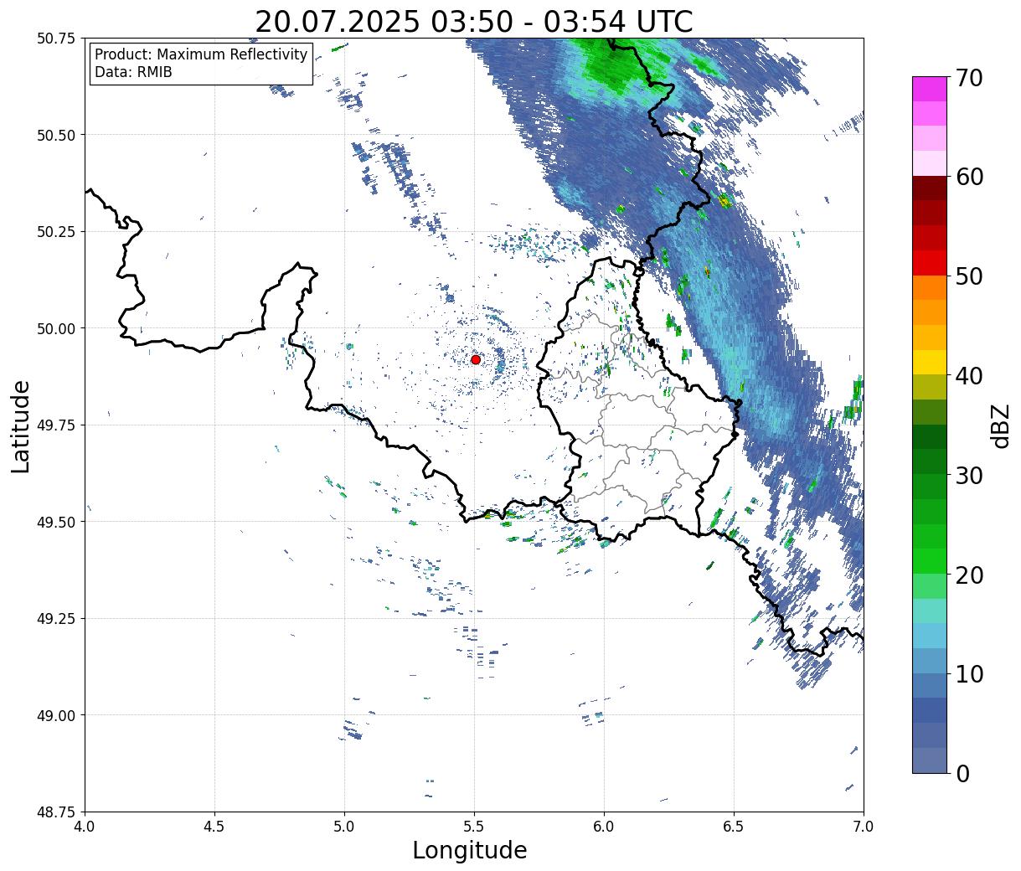Click the 'dBZ' colorbar label
The height and width of the screenshot is (871, 1021).
click(1000, 425)
